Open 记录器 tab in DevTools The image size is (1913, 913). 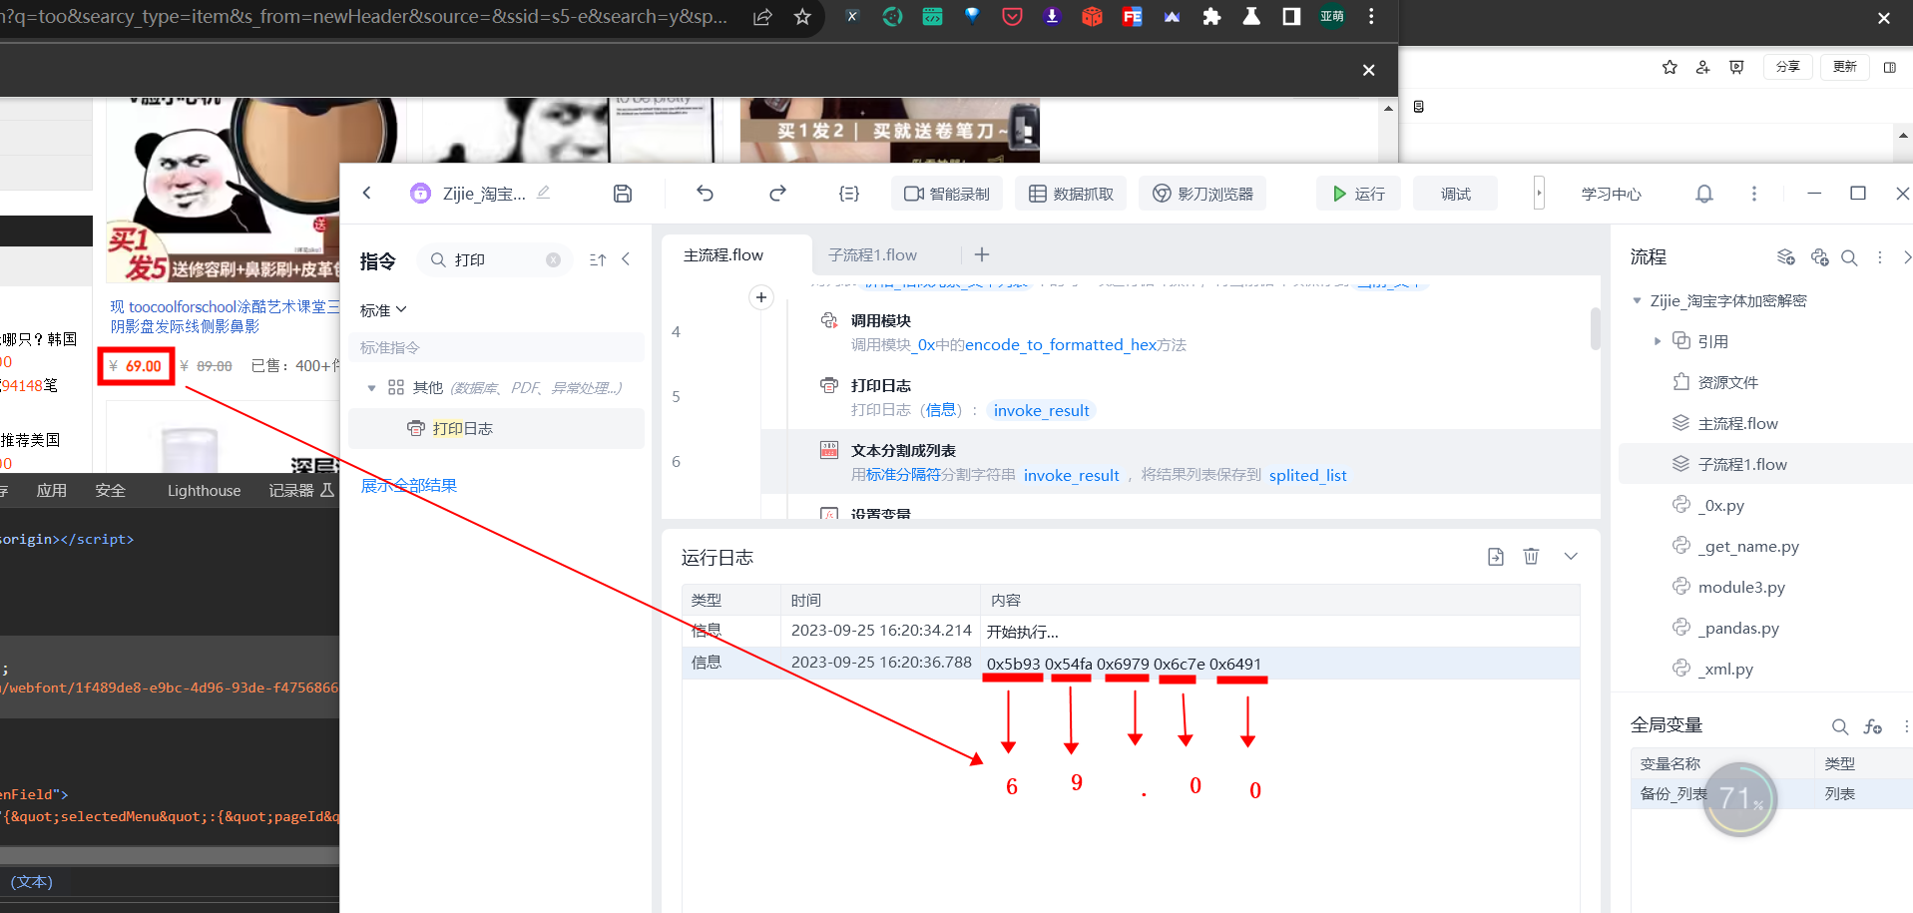pos(300,490)
